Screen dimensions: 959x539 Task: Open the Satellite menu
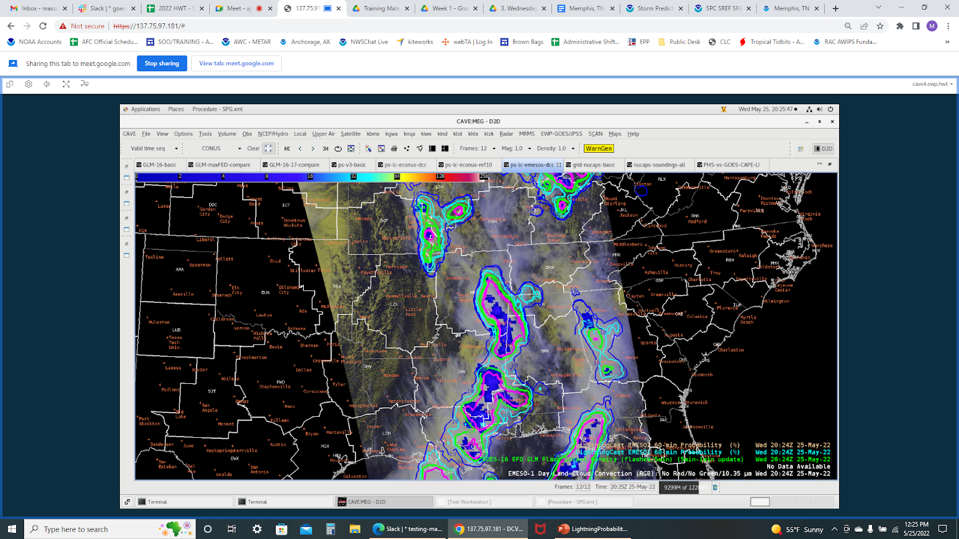tap(350, 134)
